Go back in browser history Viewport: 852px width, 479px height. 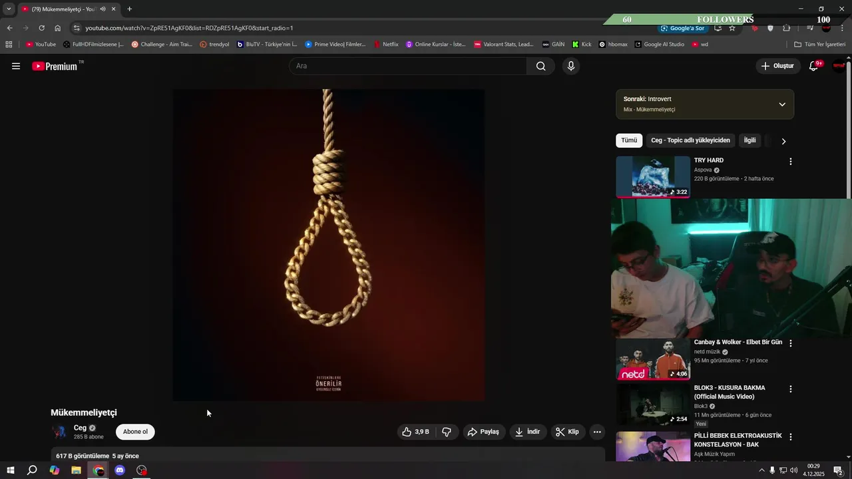coord(9,28)
